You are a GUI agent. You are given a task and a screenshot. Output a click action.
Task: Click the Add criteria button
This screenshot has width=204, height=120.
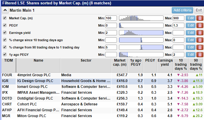182,10
